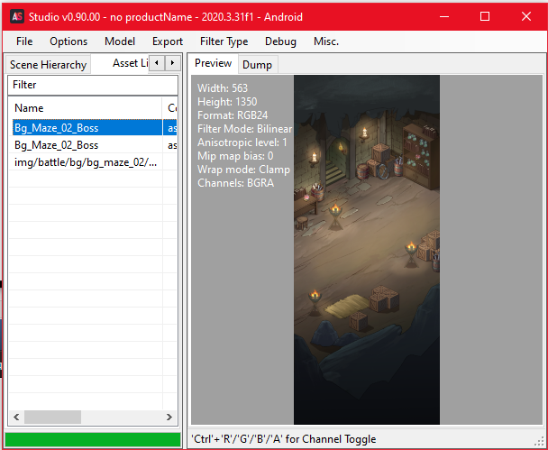Click the Width: 563 info text
The width and height of the screenshot is (548, 450).
[x=223, y=88]
